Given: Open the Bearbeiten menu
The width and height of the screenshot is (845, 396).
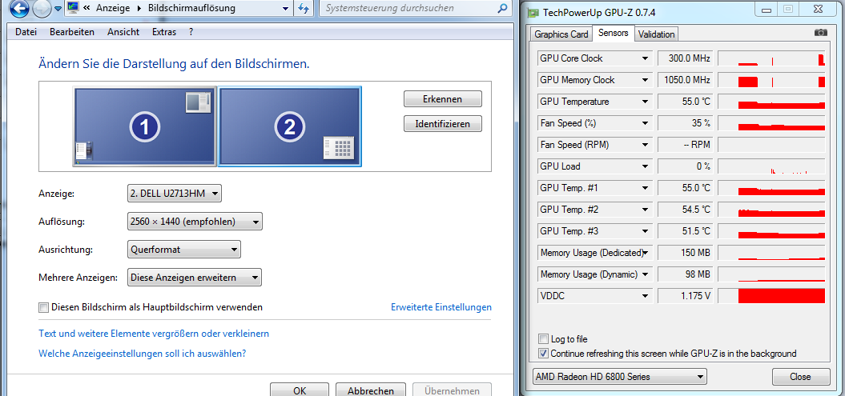Looking at the screenshot, I should (72, 32).
